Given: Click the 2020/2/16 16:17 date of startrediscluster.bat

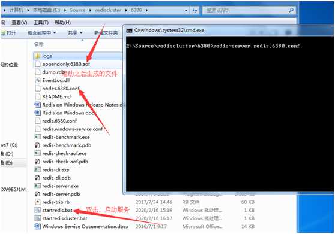Looking at the screenshot, I should coord(154,218).
